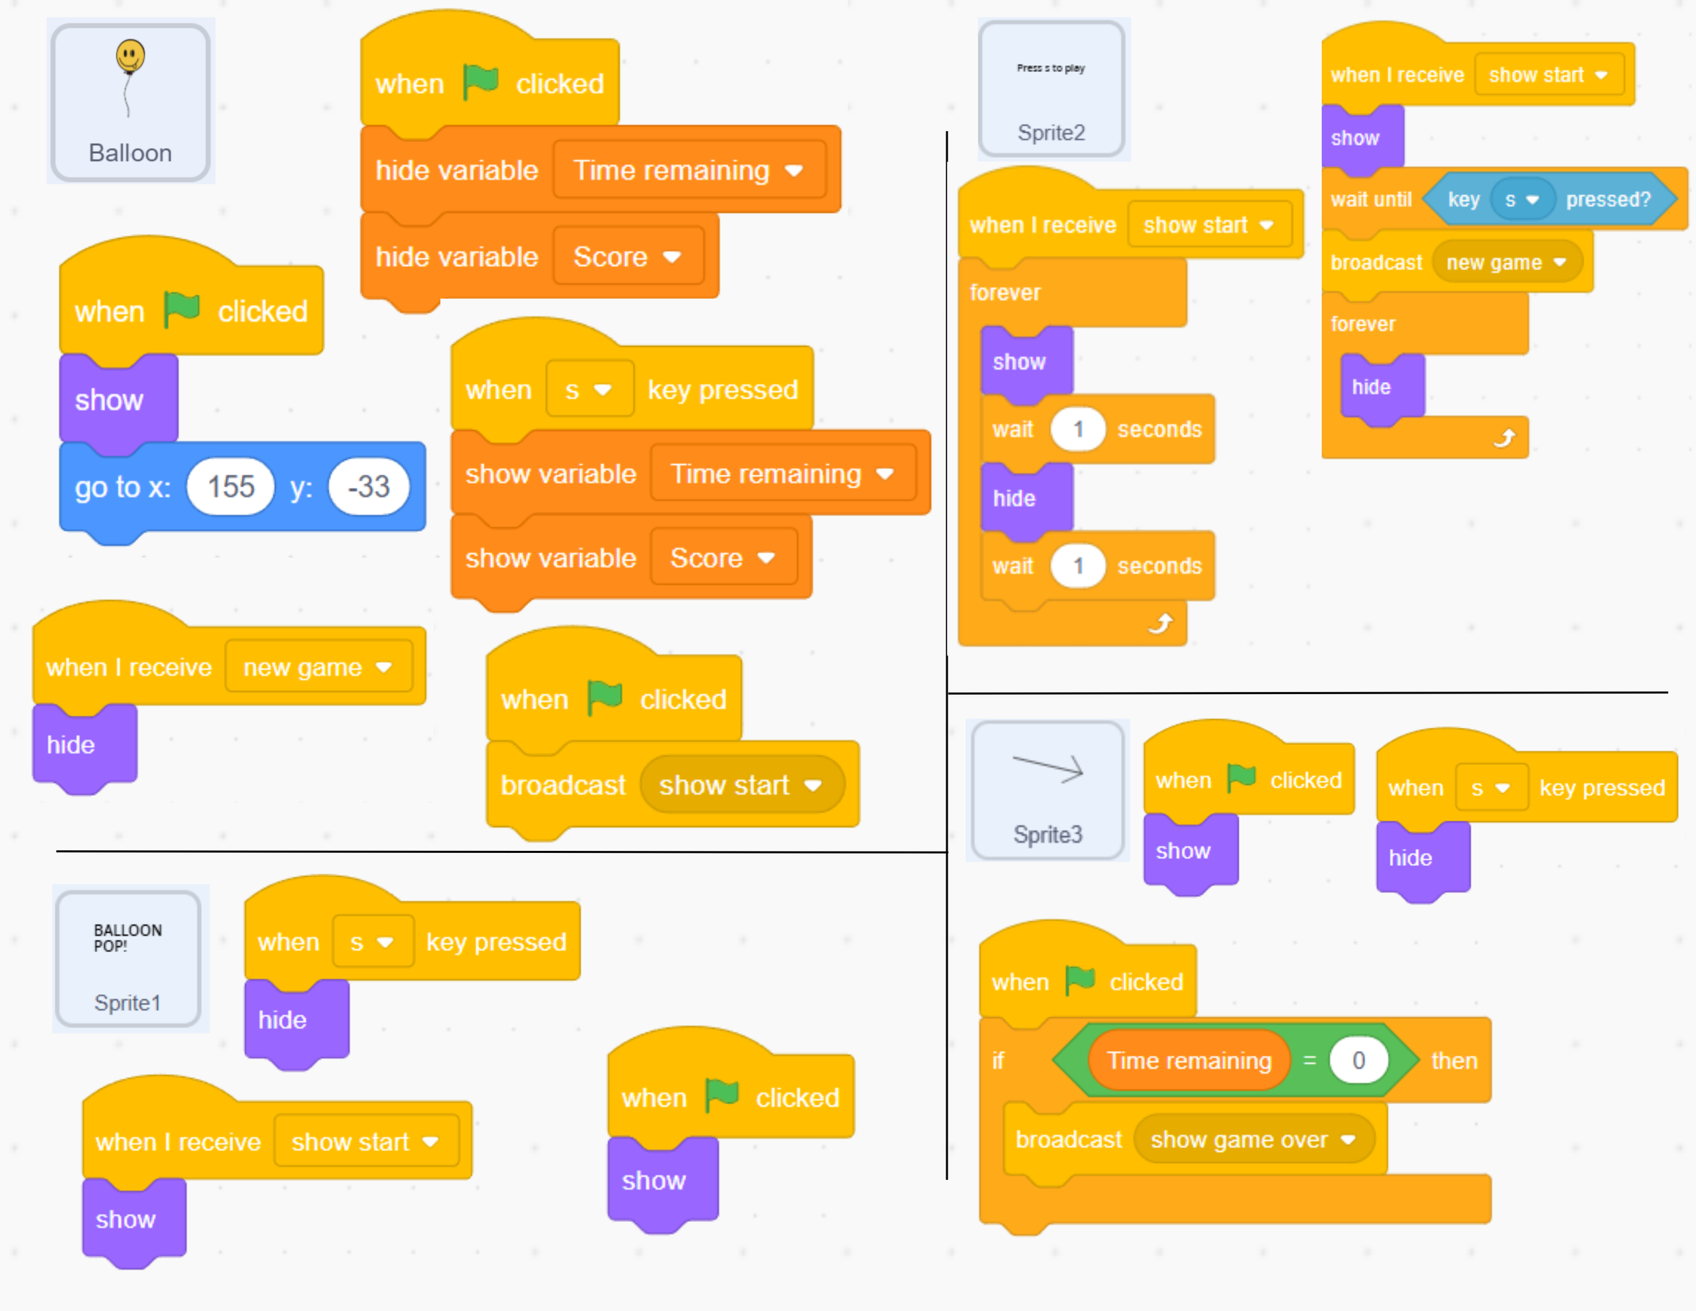Click the x value 155 input field
The image size is (1696, 1311).
pos(231,487)
